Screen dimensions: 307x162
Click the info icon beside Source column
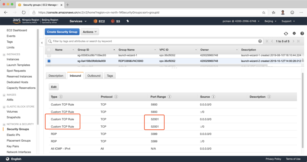pyautogui.click(x=213, y=97)
